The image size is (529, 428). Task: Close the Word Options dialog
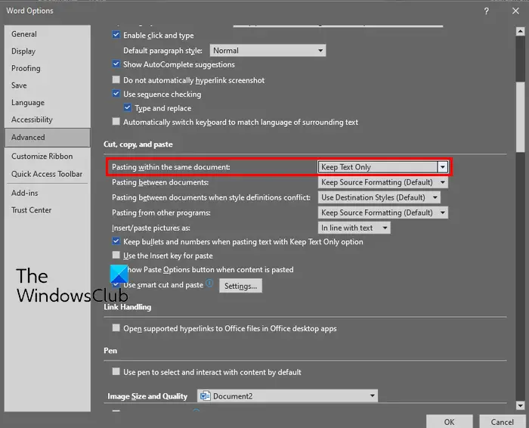click(515, 11)
